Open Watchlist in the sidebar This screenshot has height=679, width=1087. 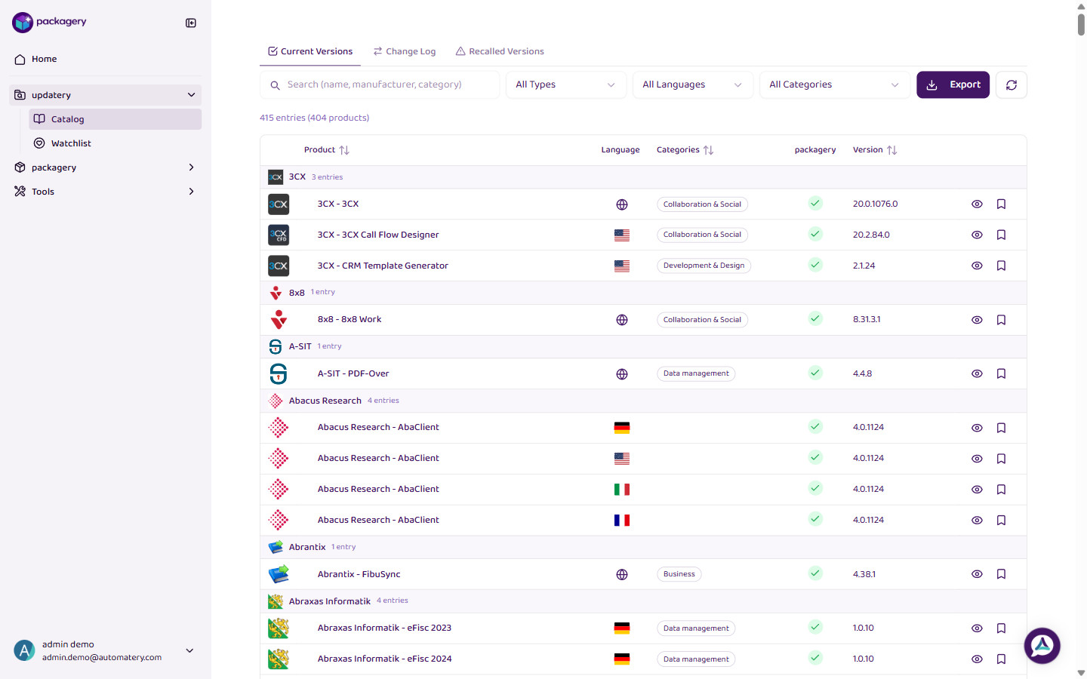(x=71, y=143)
